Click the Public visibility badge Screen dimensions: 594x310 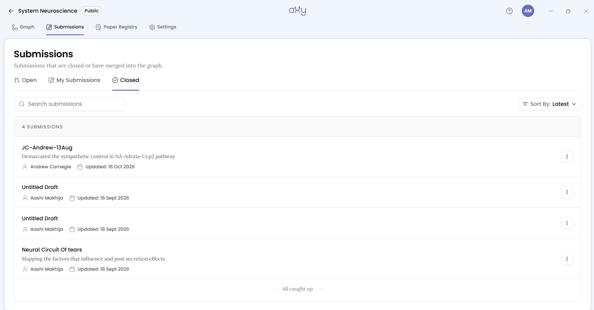92,11
